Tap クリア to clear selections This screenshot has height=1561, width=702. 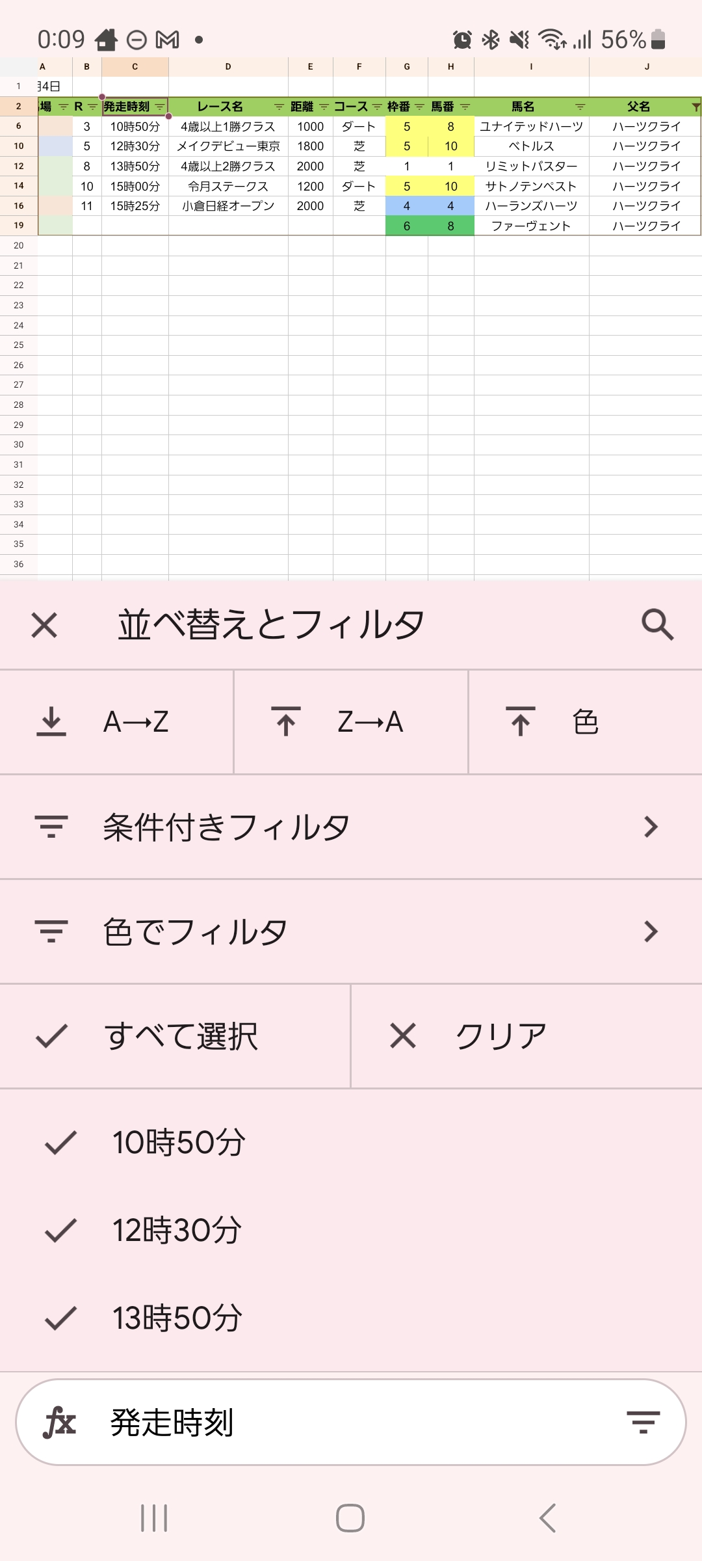tap(526, 1036)
